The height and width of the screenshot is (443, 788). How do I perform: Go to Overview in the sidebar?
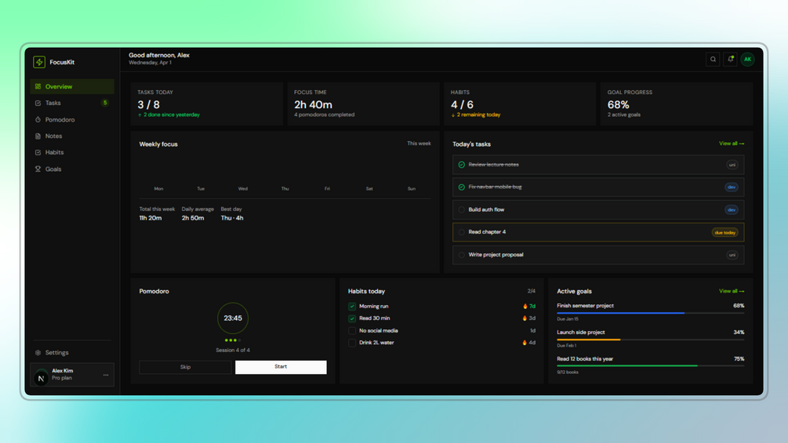pyautogui.click(x=72, y=86)
